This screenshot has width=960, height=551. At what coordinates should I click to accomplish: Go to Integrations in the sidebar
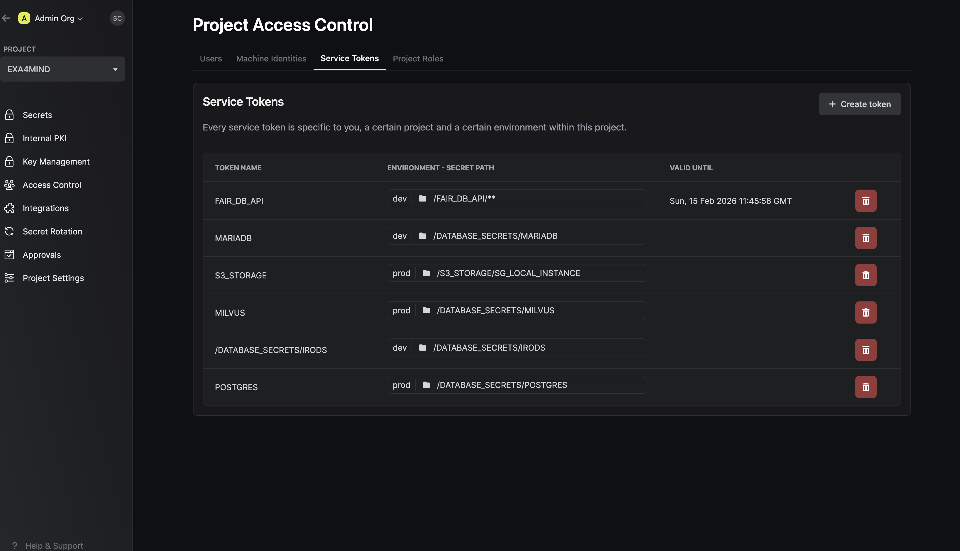(45, 208)
